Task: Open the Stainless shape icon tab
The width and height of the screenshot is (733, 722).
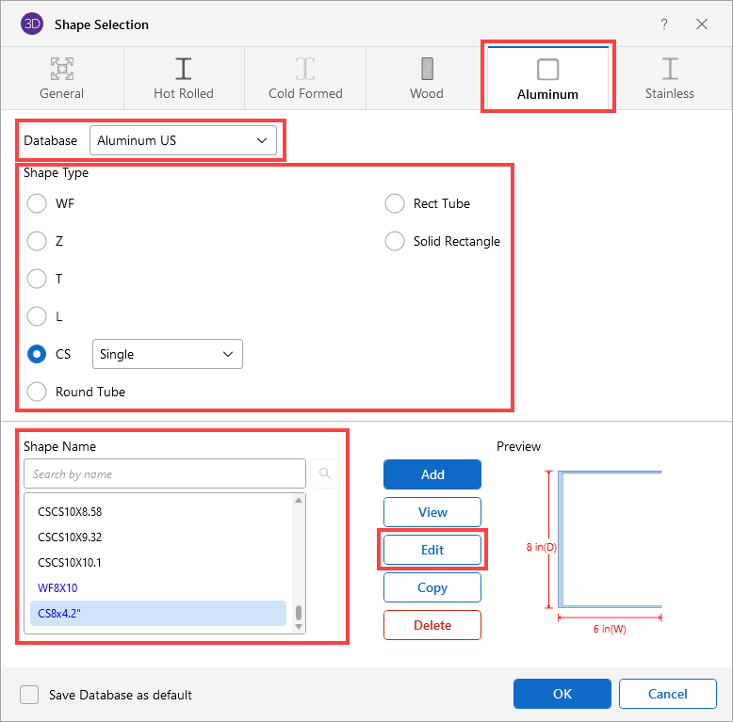Action: [669, 69]
